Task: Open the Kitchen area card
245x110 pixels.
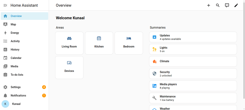Action: (99, 43)
